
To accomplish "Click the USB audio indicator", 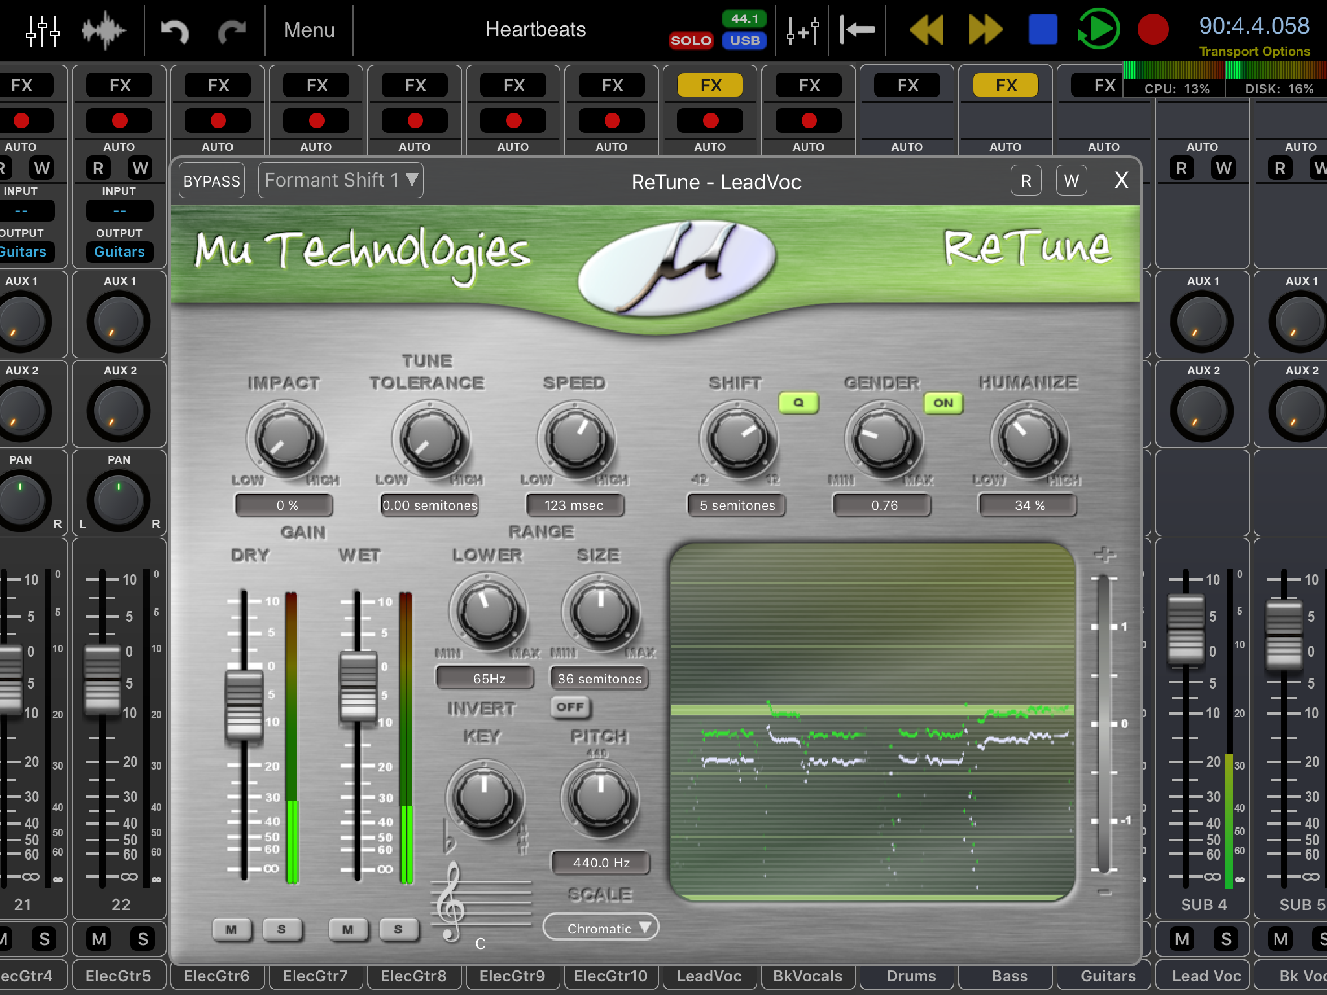I will point(744,40).
